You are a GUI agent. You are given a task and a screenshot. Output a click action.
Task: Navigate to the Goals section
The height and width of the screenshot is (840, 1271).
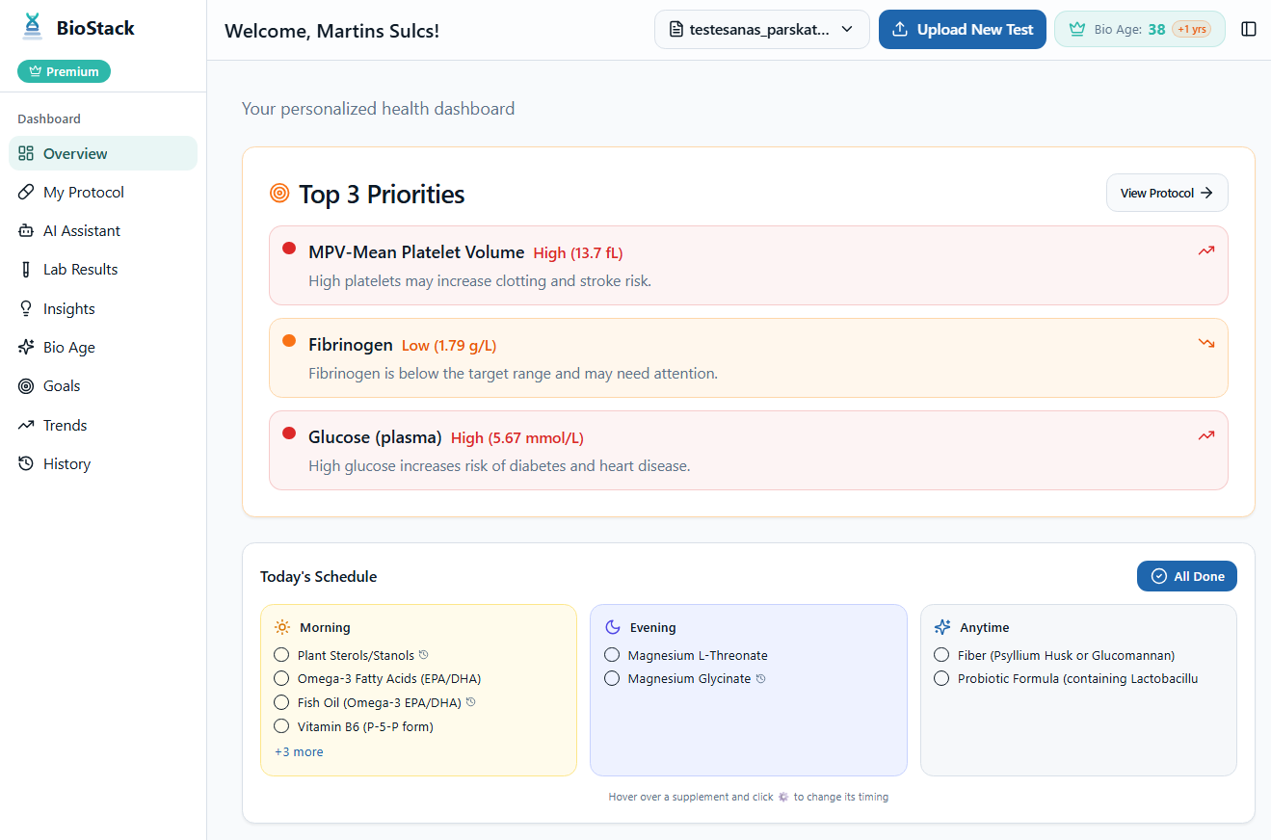60,385
